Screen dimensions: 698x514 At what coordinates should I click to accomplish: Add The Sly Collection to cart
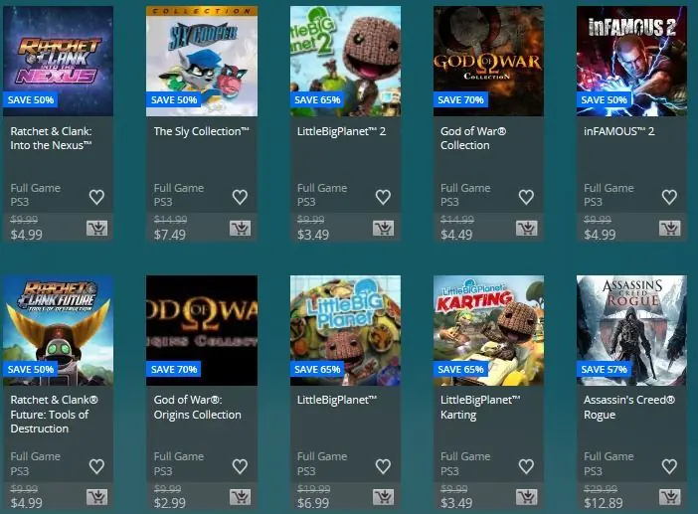coord(240,229)
